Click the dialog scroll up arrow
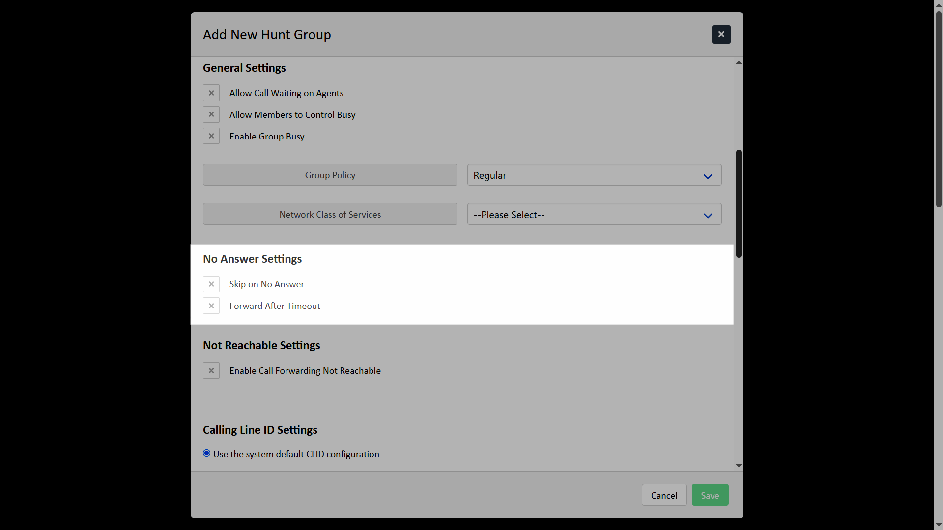943x530 pixels. 739,63
